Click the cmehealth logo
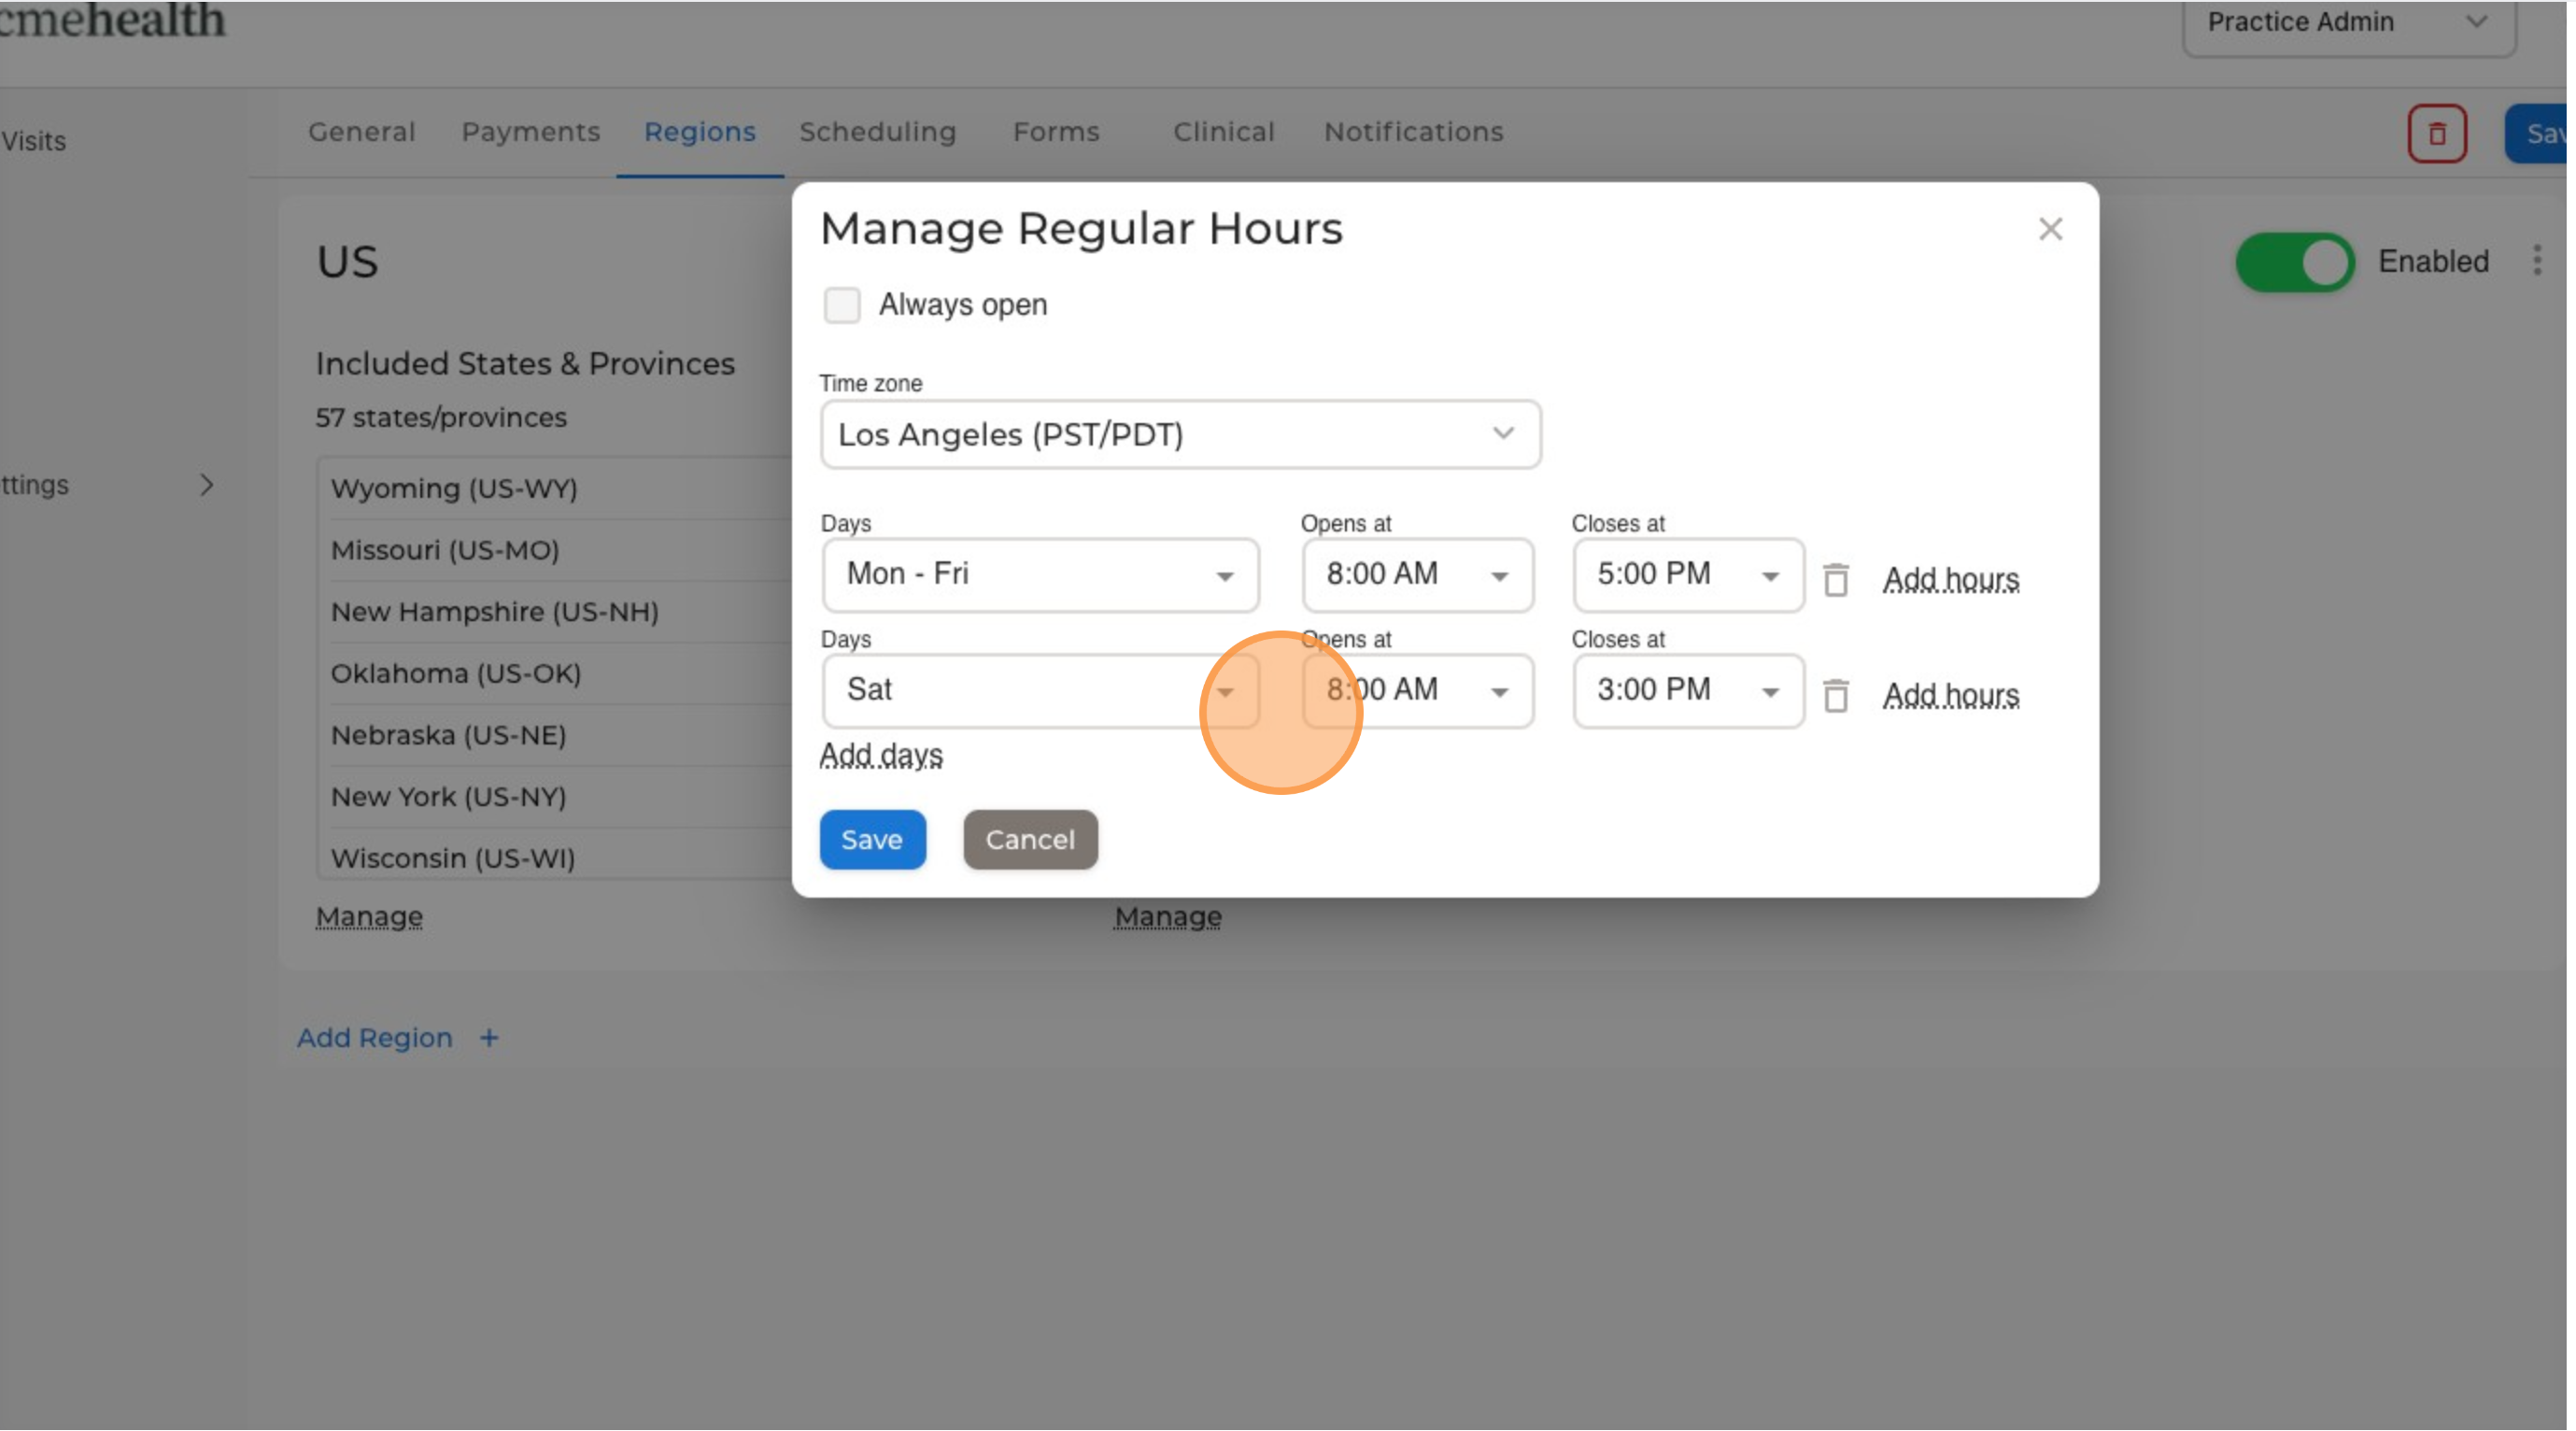 (113, 20)
